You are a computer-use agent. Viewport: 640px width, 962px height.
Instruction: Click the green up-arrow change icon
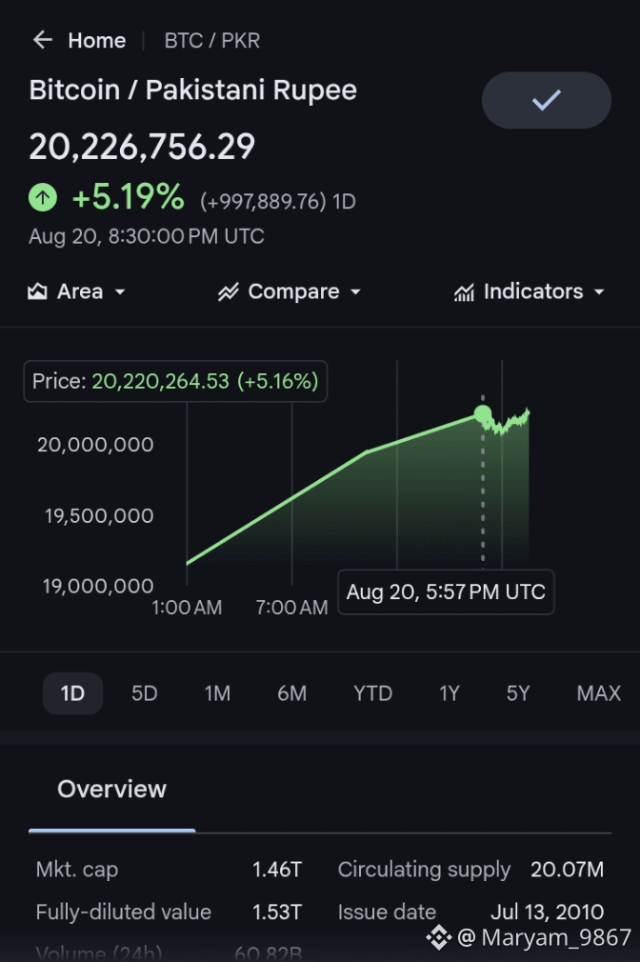pyautogui.click(x=43, y=197)
